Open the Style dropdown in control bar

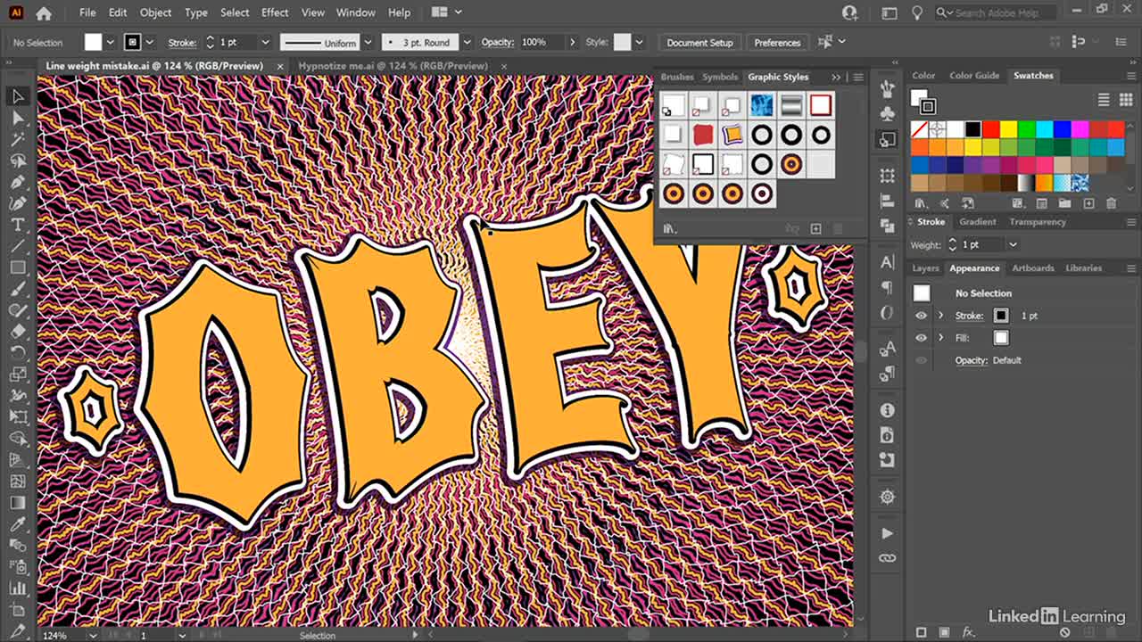point(640,42)
